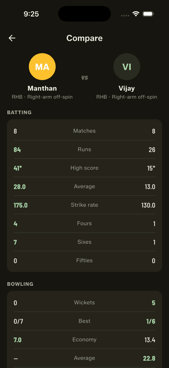Viewport: 169px width, 368px height.
Task: Tap the back arrow icon
Action: tap(12, 38)
